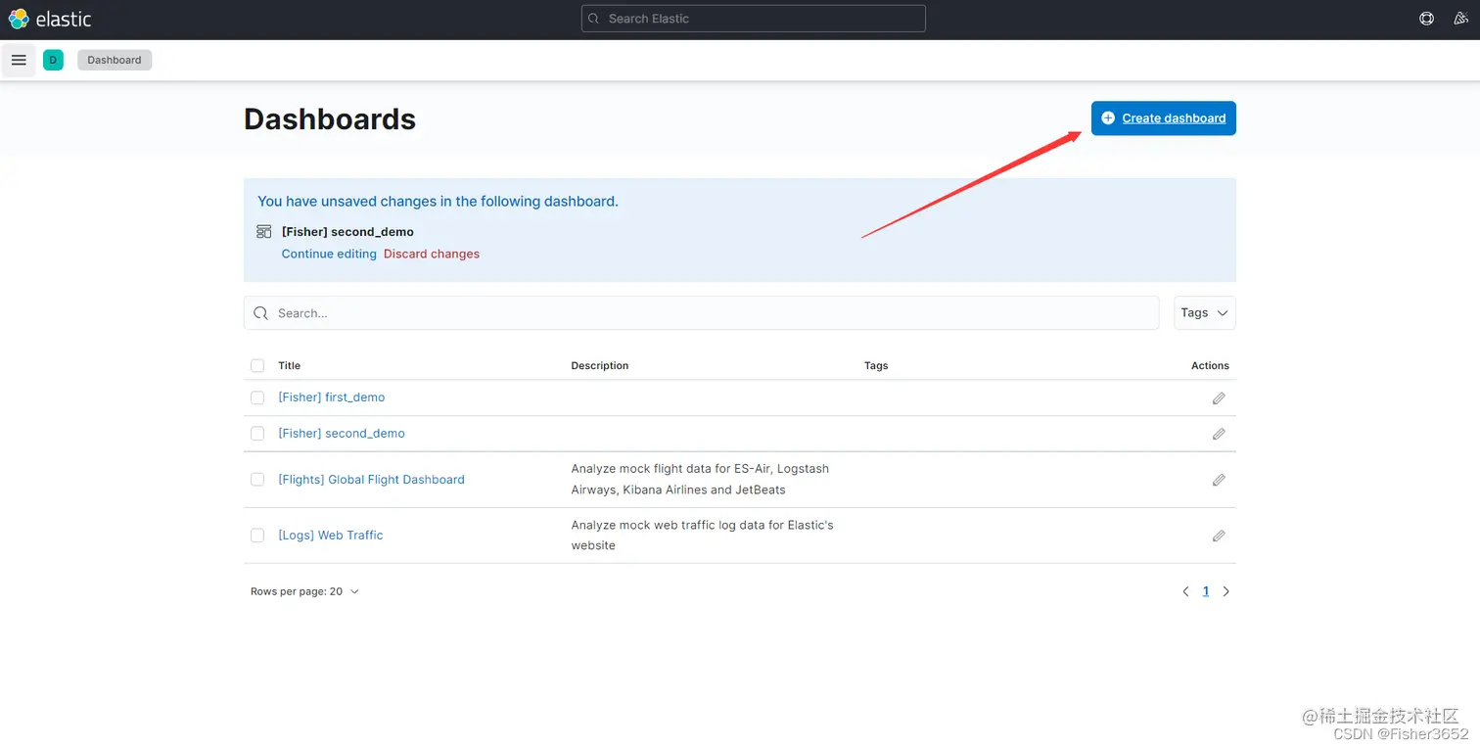Edit Global Flight Dashboard via pencil icon
1480x747 pixels.
pyautogui.click(x=1219, y=480)
